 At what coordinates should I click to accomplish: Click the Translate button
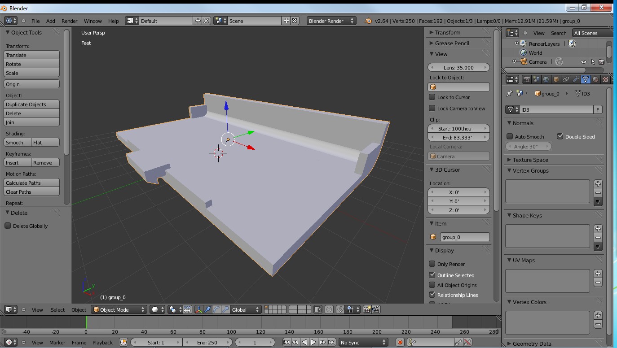[31, 55]
